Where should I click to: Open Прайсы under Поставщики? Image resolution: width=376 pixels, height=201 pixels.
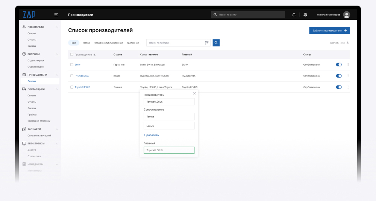(x=32, y=114)
